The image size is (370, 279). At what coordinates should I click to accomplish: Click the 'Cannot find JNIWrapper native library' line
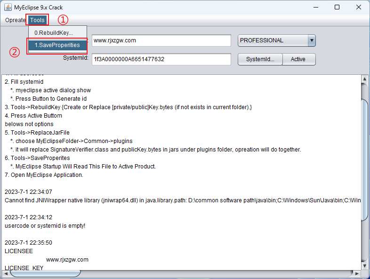pos(183,201)
